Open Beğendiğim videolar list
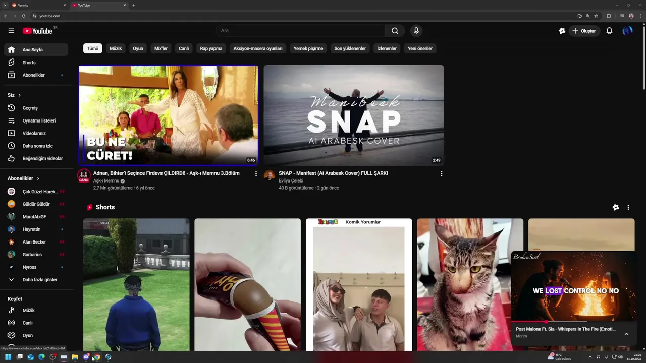The image size is (646, 363). 35,158
